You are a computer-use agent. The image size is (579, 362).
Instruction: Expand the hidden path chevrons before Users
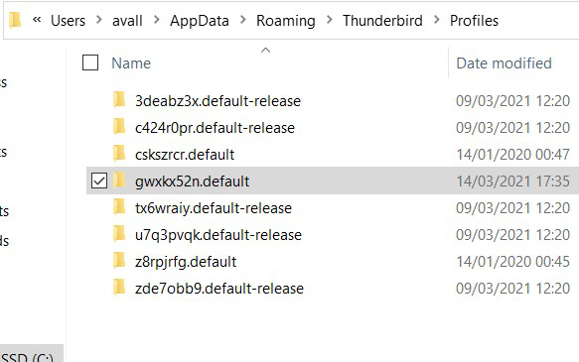pyautogui.click(x=37, y=20)
